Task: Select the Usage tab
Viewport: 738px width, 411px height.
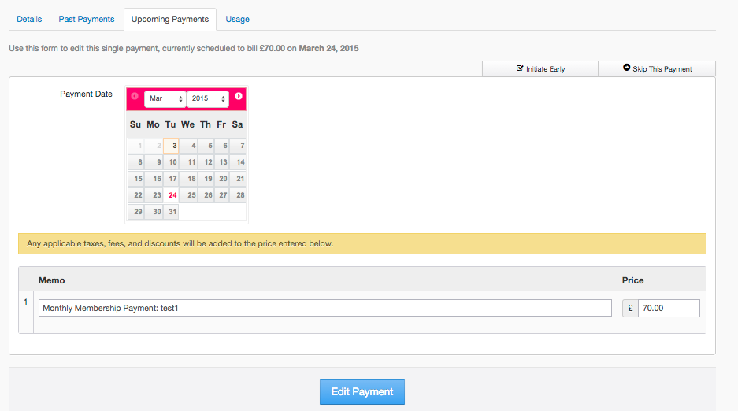Action: [237, 19]
